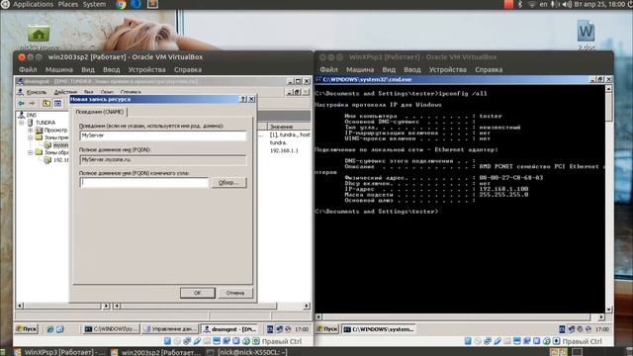
Task: Switch to WinXPsp3 task in bottom panel
Action: 59,352
